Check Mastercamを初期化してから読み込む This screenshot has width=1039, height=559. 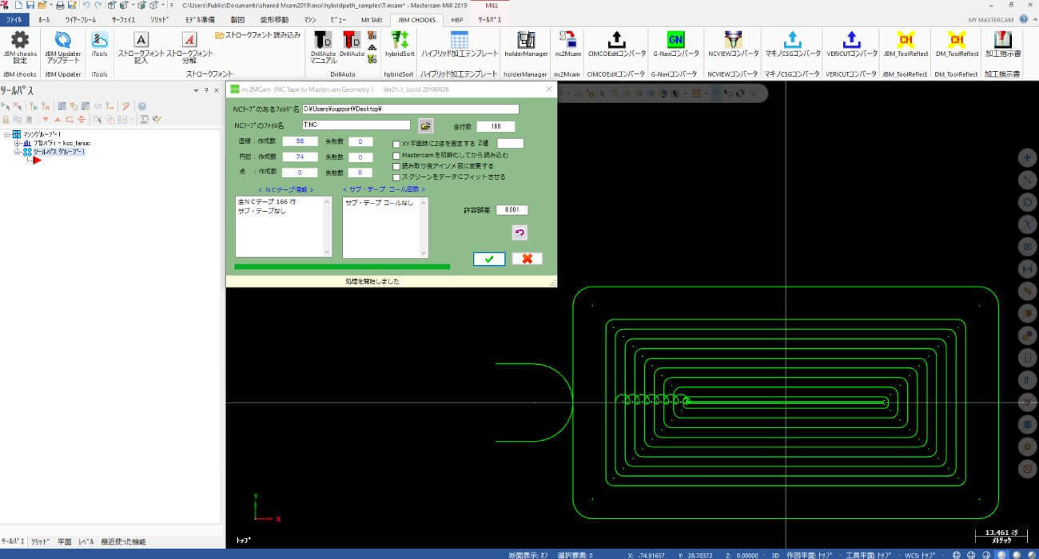[396, 155]
